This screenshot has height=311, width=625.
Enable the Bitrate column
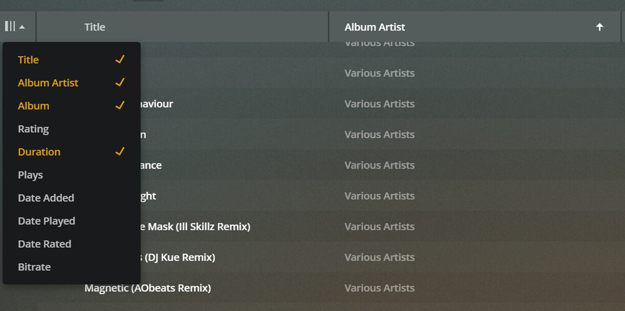point(34,267)
